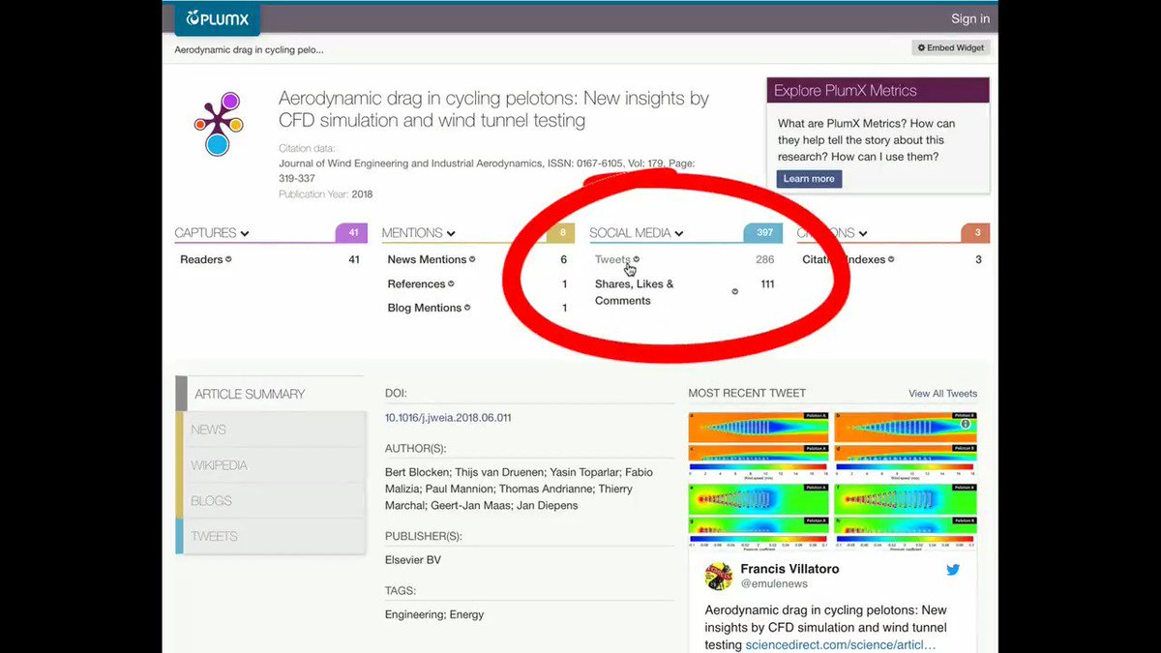Click the PlumX plum print graphic
The height and width of the screenshot is (653, 1161).
pyautogui.click(x=219, y=125)
